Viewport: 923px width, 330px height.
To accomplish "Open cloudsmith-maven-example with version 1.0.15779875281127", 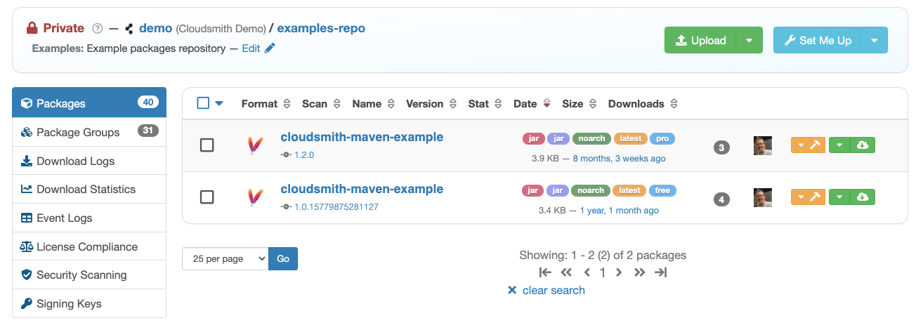I will click(x=362, y=189).
